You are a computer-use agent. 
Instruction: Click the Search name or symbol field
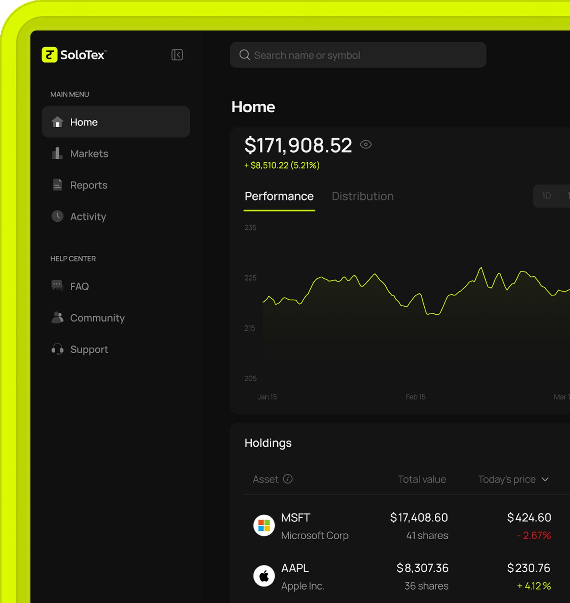coord(358,55)
